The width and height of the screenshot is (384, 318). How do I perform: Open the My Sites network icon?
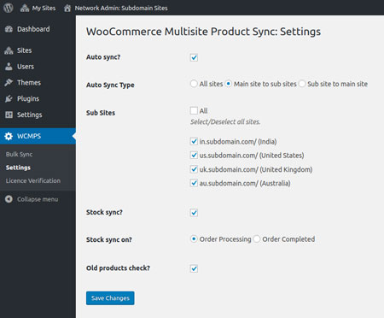coord(25,8)
